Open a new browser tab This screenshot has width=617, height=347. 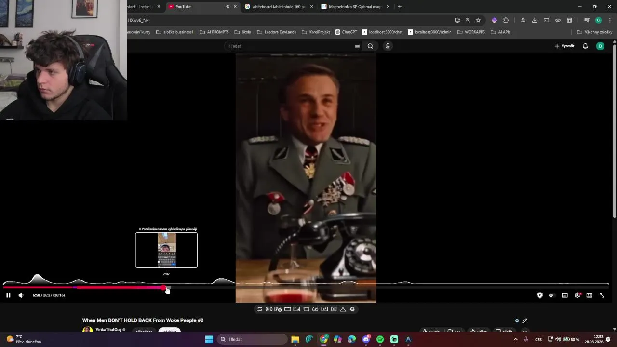pyautogui.click(x=400, y=7)
